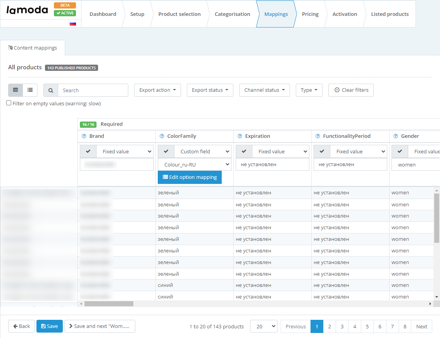Go to the Pricing step
The width and height of the screenshot is (440, 338).
coord(310,14)
